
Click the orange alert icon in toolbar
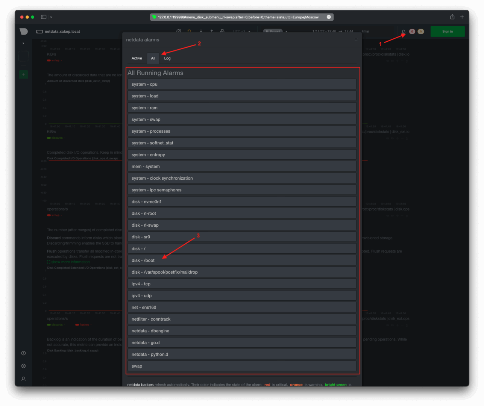190,31
